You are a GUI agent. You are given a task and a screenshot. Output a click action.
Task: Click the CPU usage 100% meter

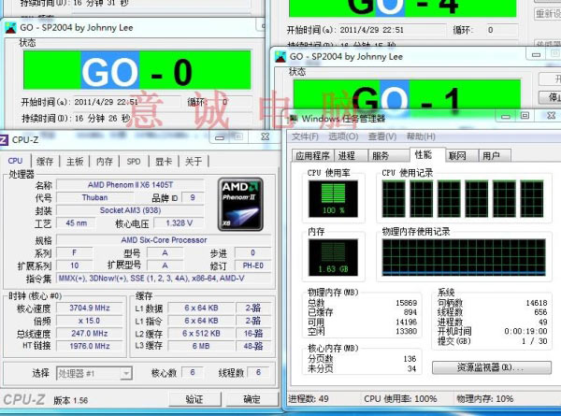pyautogui.click(x=333, y=198)
